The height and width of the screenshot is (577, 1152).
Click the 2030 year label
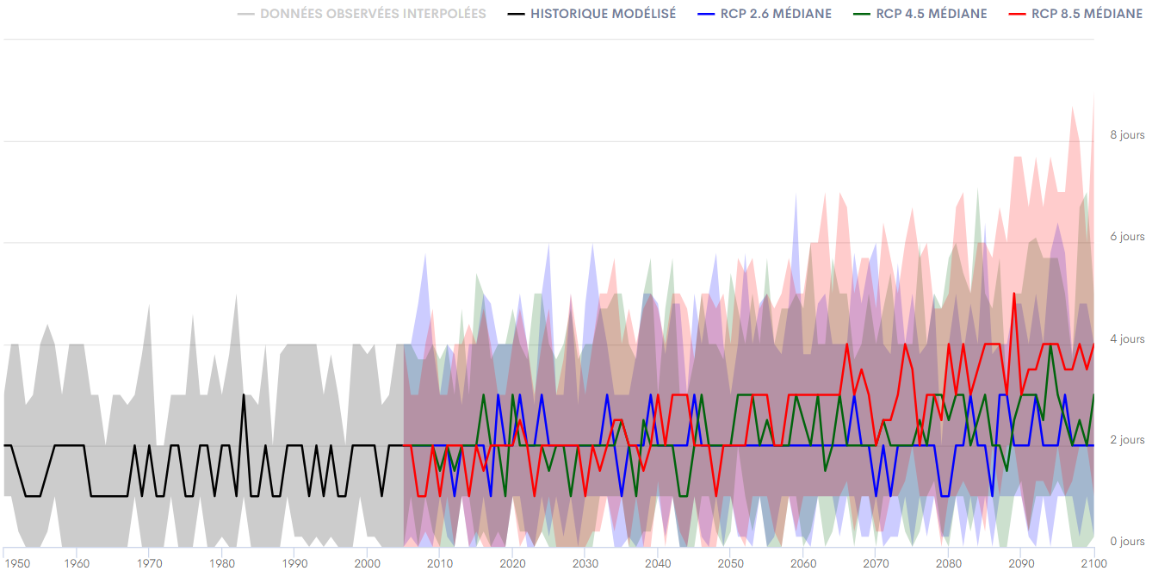pyautogui.click(x=585, y=563)
